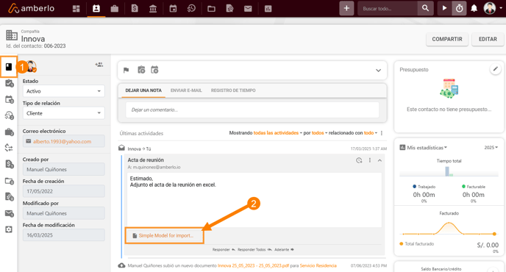Screen dimensions: 506x272
Task: Open the Innova 25_05_2023 pdf link
Action: pyautogui.click(x=253, y=265)
